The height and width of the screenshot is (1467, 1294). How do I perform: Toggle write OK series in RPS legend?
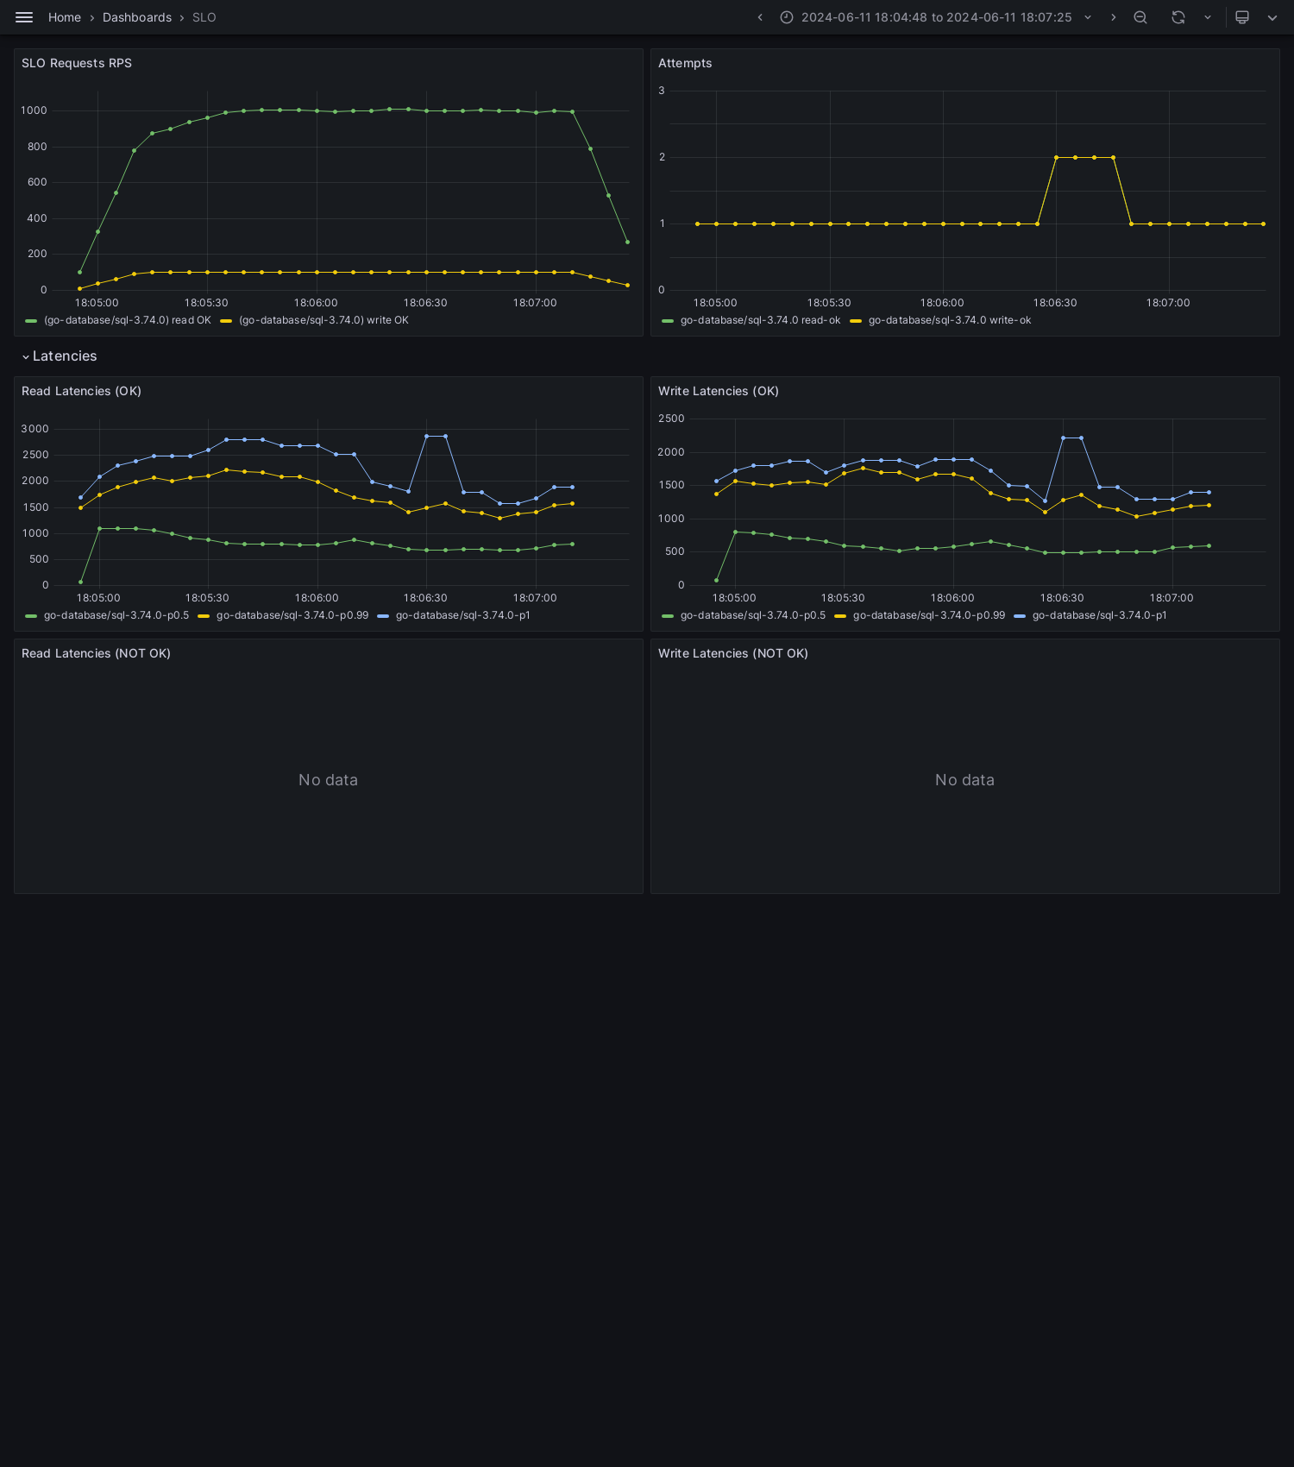coord(323,320)
